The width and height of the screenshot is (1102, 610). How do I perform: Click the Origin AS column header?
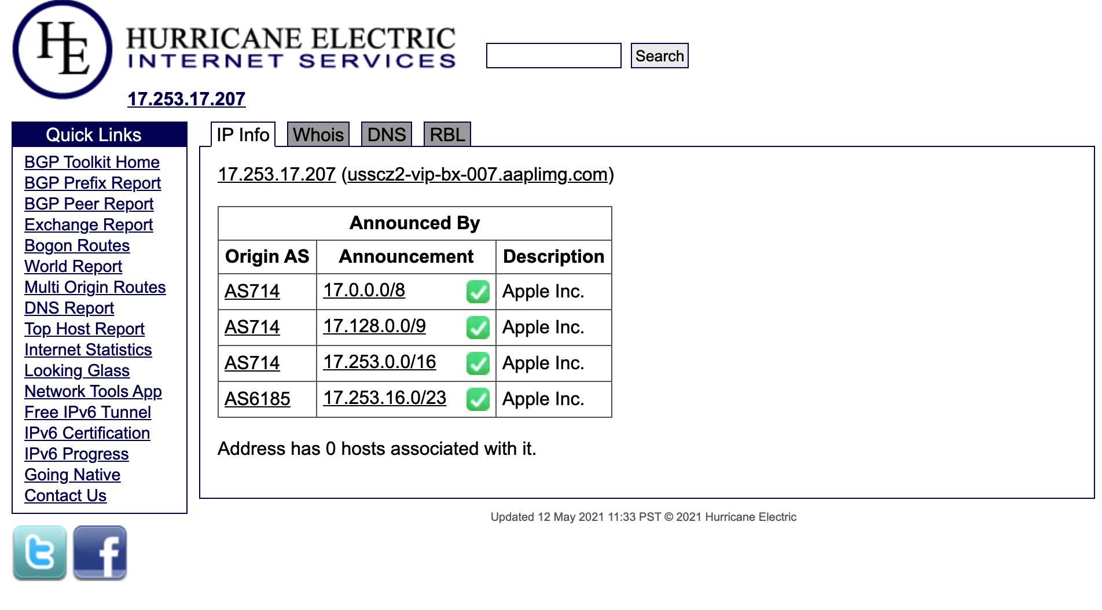267,256
